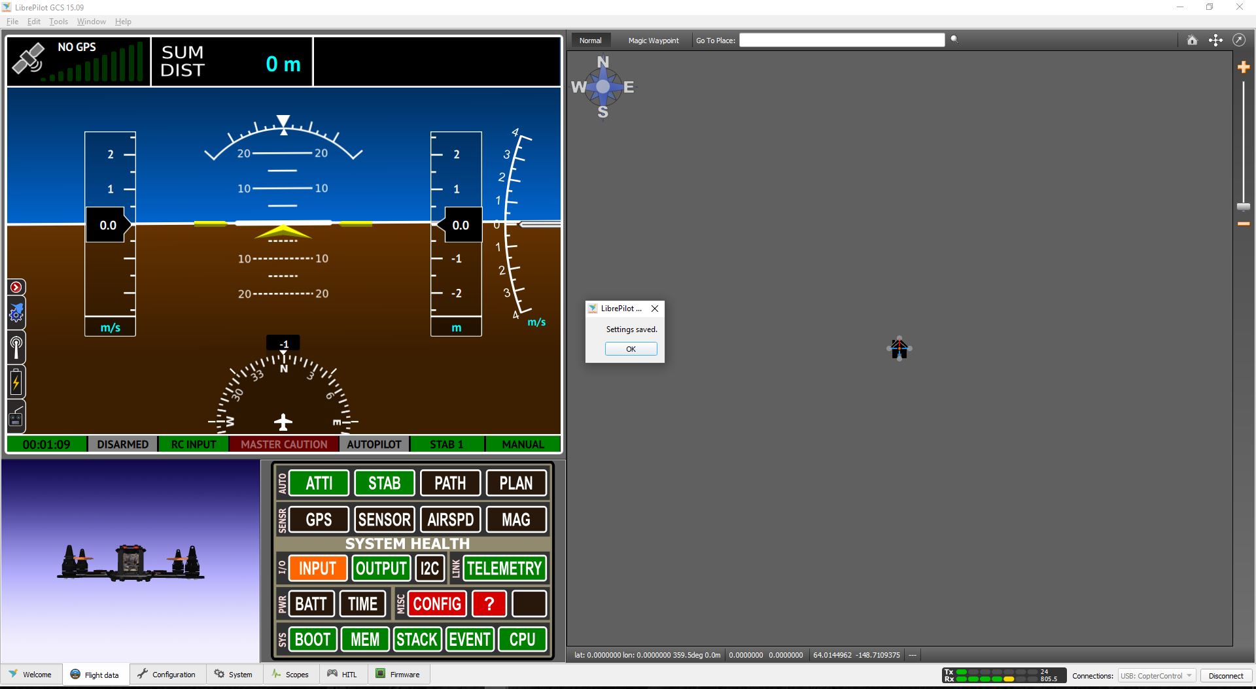Click the map zoom slider handle
The width and height of the screenshot is (1256, 689).
click(1244, 207)
